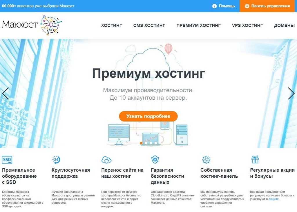Click the gear icon in Панель управления
The image size is (297, 212).
pos(247,6)
